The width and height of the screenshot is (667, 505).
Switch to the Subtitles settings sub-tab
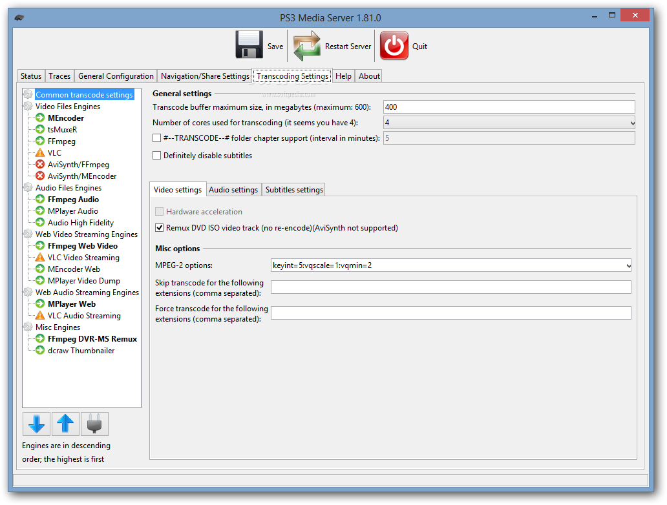pos(294,190)
